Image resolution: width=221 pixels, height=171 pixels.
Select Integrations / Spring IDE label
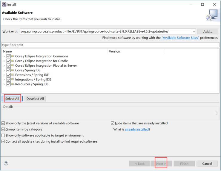[x=33, y=80]
